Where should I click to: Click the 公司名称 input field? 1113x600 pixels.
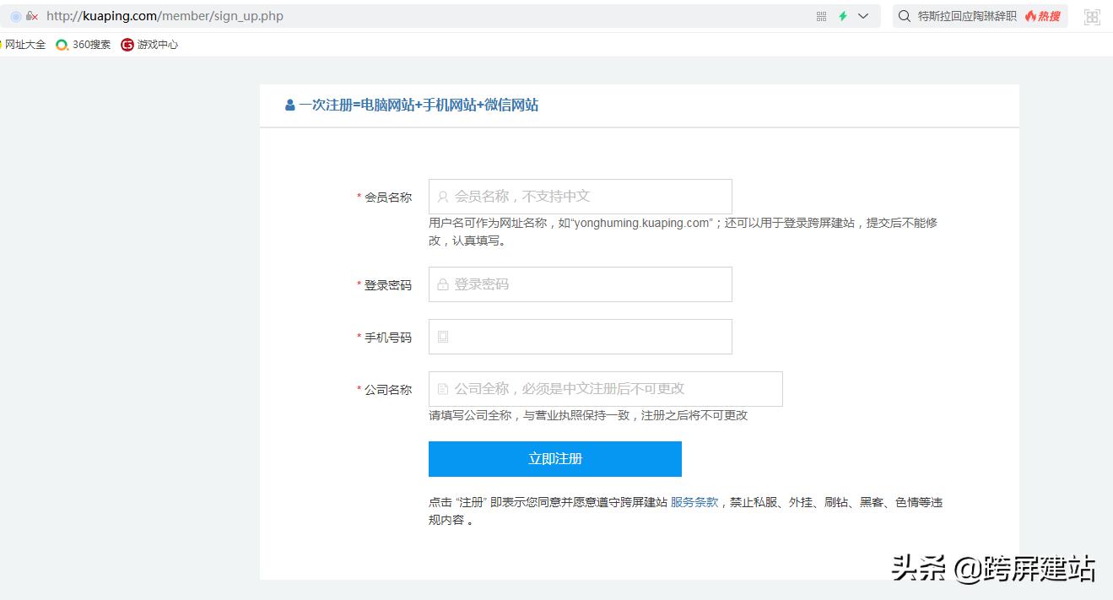[606, 389]
